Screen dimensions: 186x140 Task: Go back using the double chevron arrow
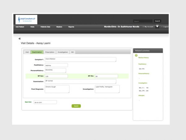coord(20,39)
